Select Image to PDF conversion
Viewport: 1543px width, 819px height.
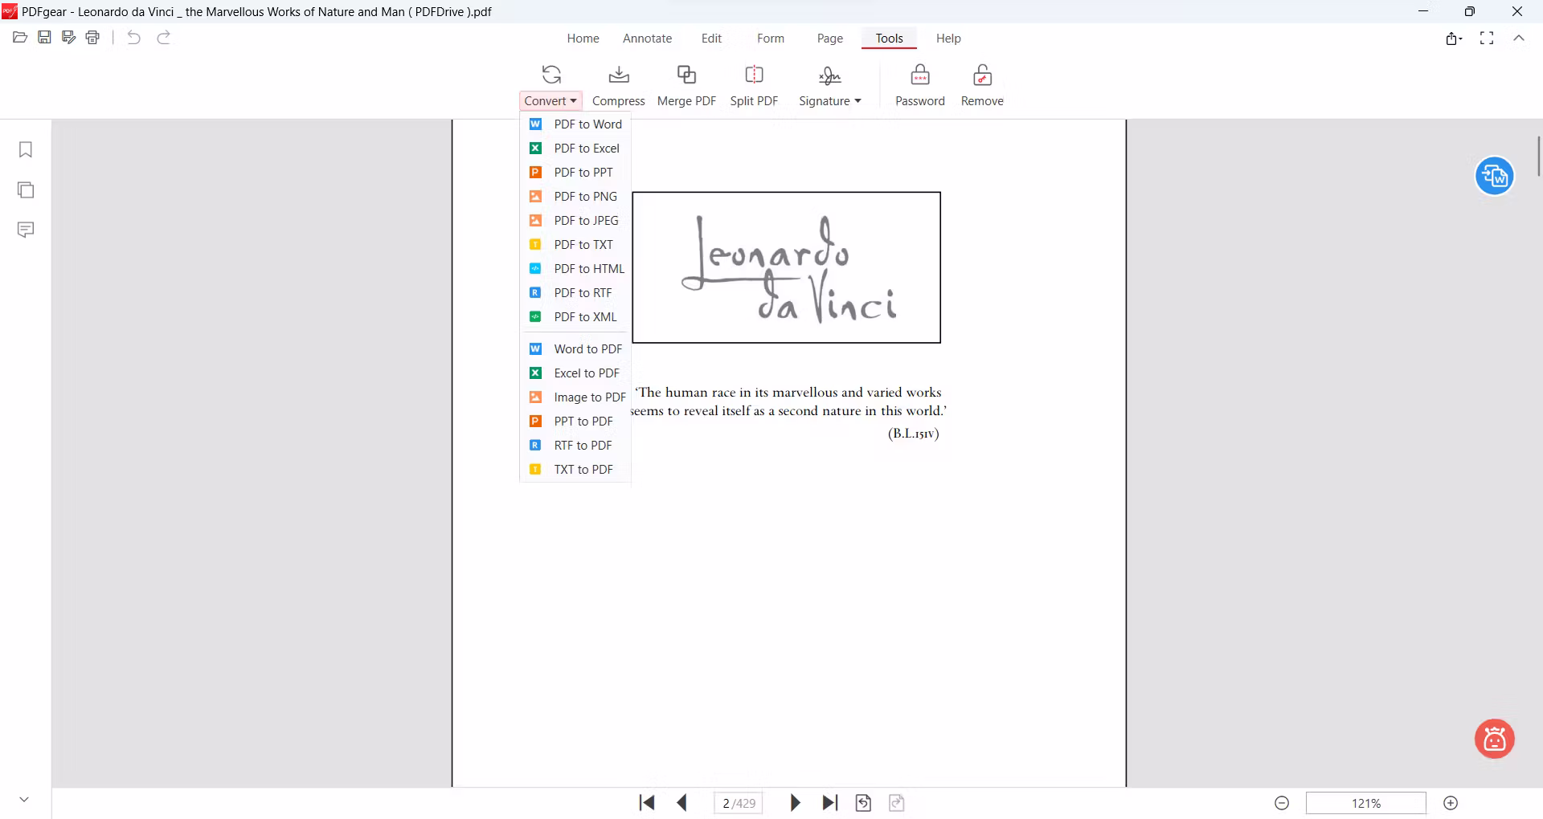(x=575, y=397)
